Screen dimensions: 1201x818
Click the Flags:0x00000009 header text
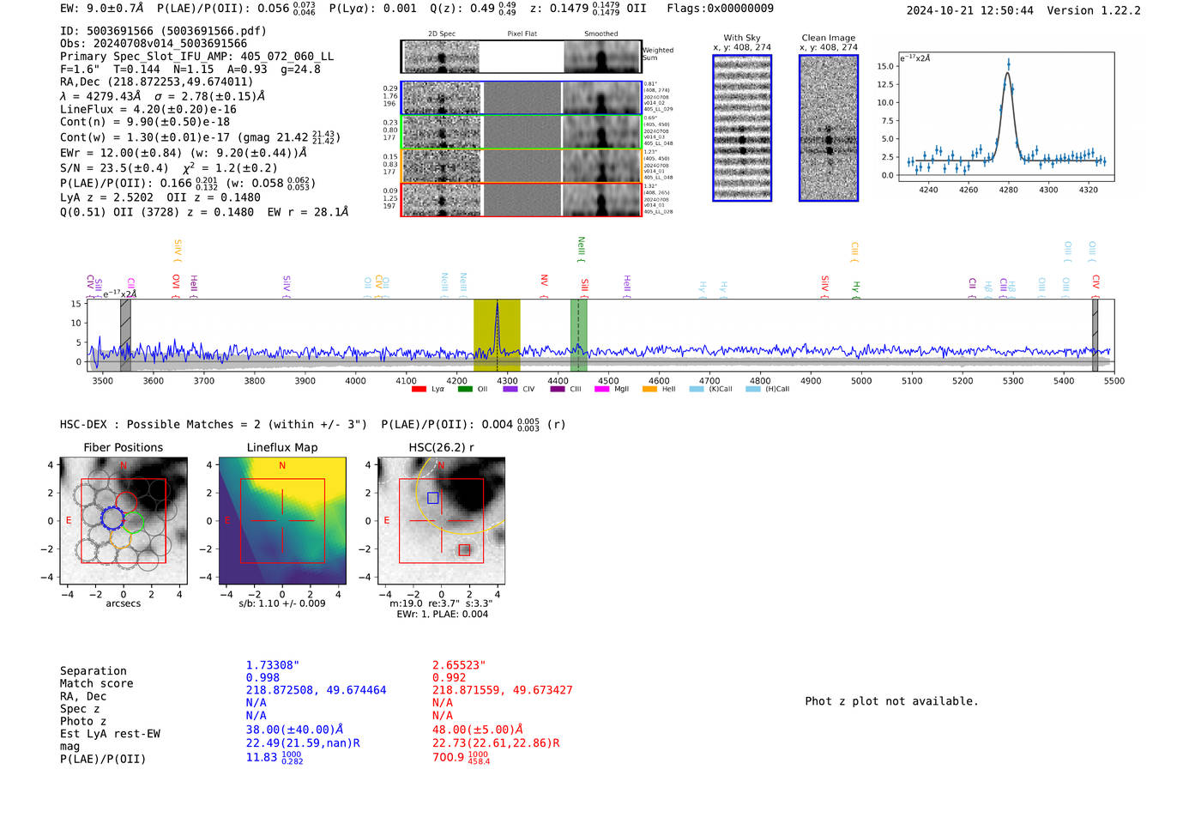pos(720,9)
